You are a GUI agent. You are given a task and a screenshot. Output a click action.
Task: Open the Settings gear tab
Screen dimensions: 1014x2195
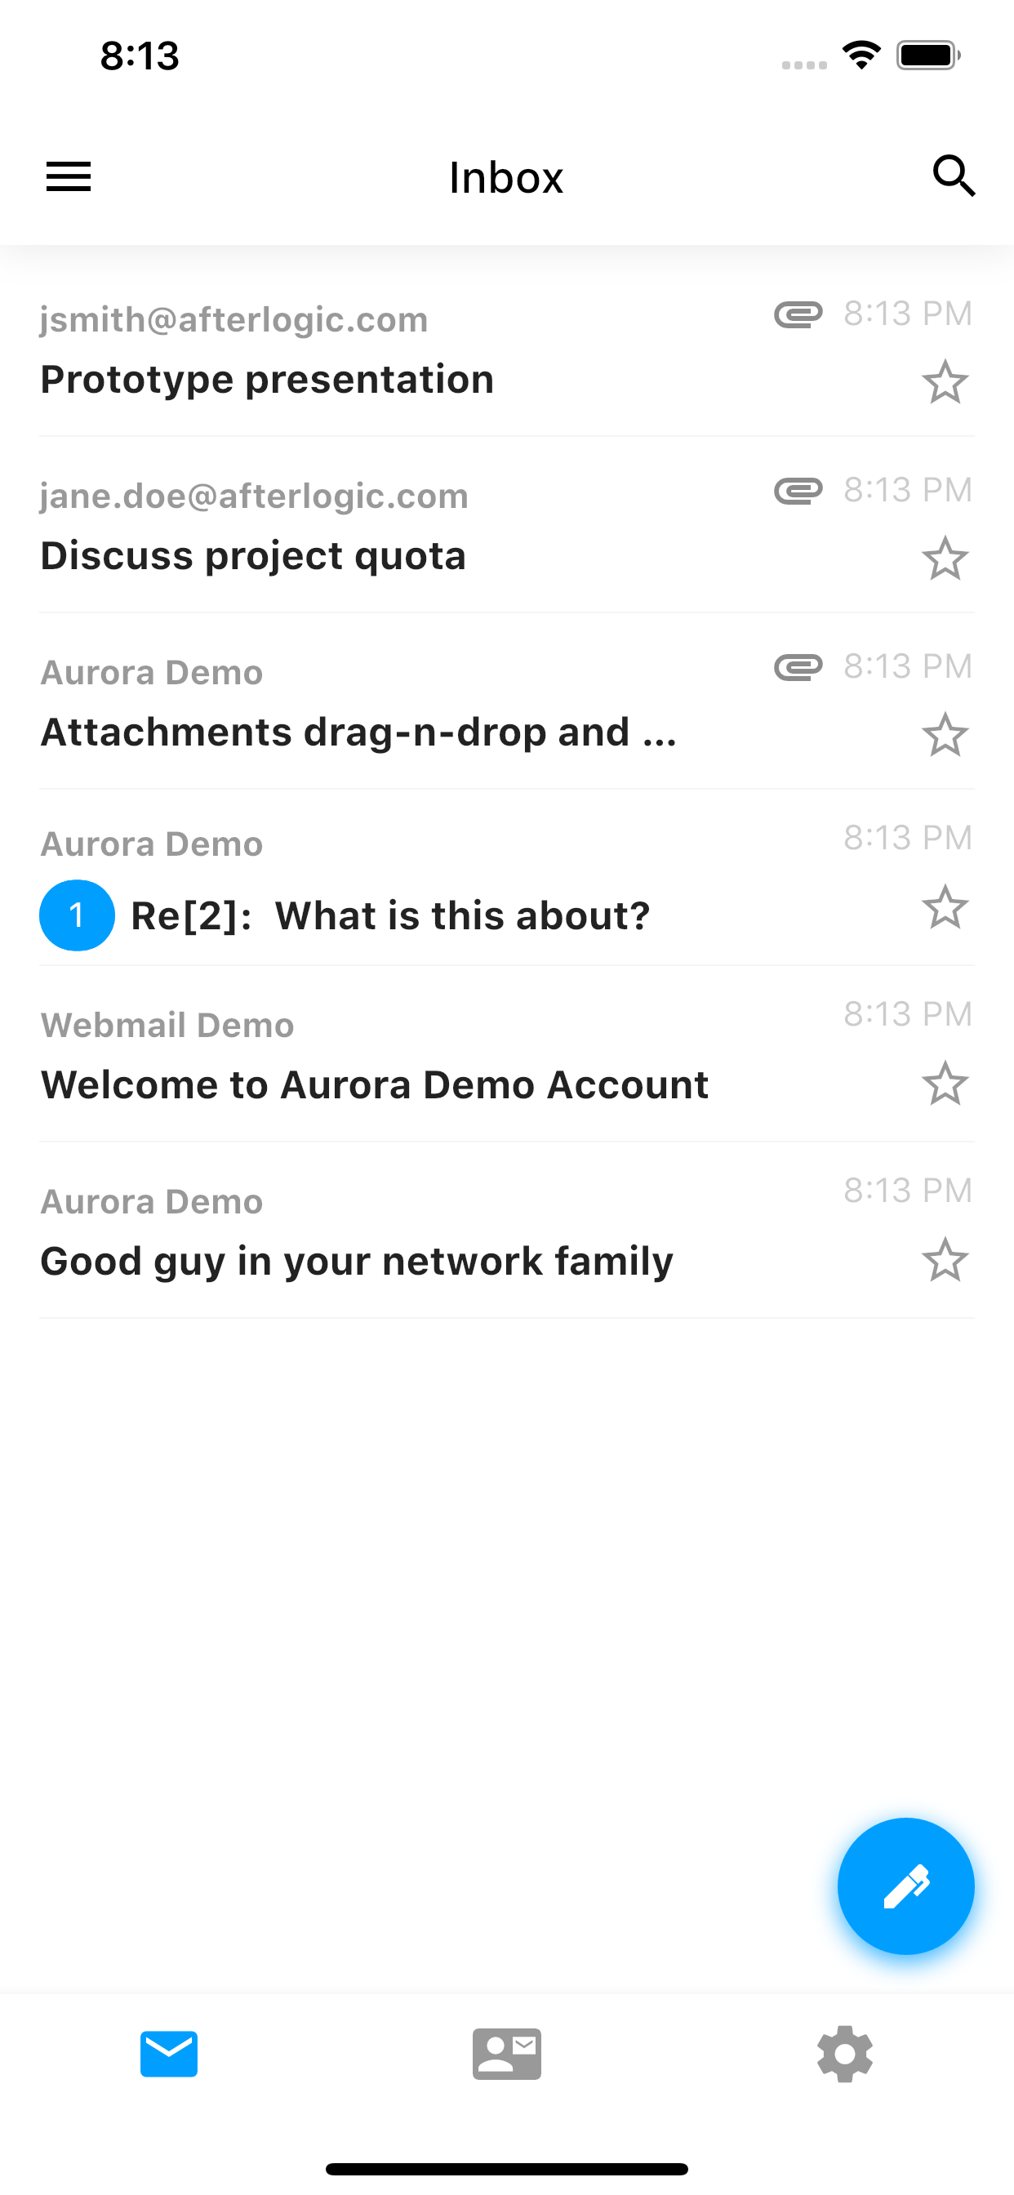843,2054
